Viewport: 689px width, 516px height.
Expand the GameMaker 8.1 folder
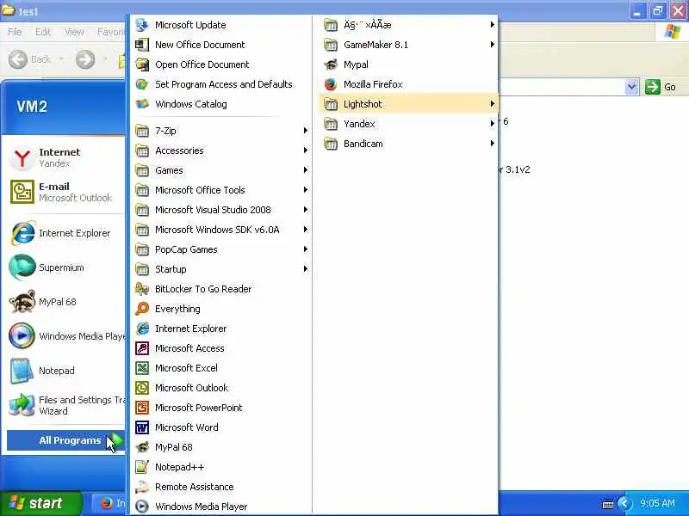(408, 45)
